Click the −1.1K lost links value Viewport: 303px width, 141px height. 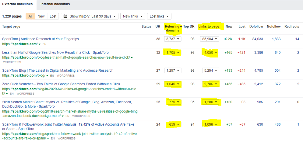(x=241, y=39)
